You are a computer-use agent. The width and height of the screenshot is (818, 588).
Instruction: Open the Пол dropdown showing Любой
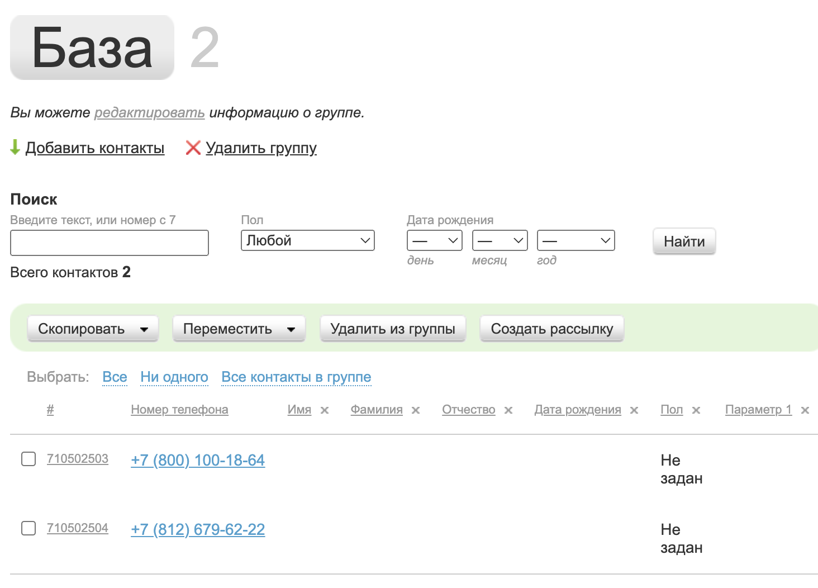(x=308, y=240)
